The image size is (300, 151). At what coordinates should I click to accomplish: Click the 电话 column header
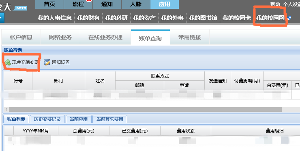[184, 85]
